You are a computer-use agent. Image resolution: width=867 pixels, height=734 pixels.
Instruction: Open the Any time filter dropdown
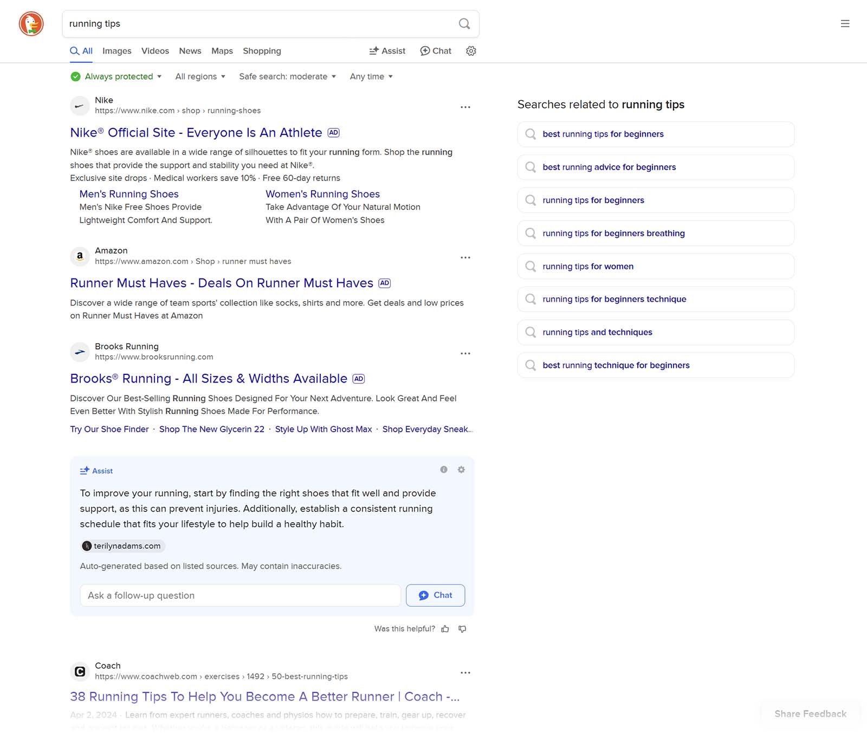point(371,76)
